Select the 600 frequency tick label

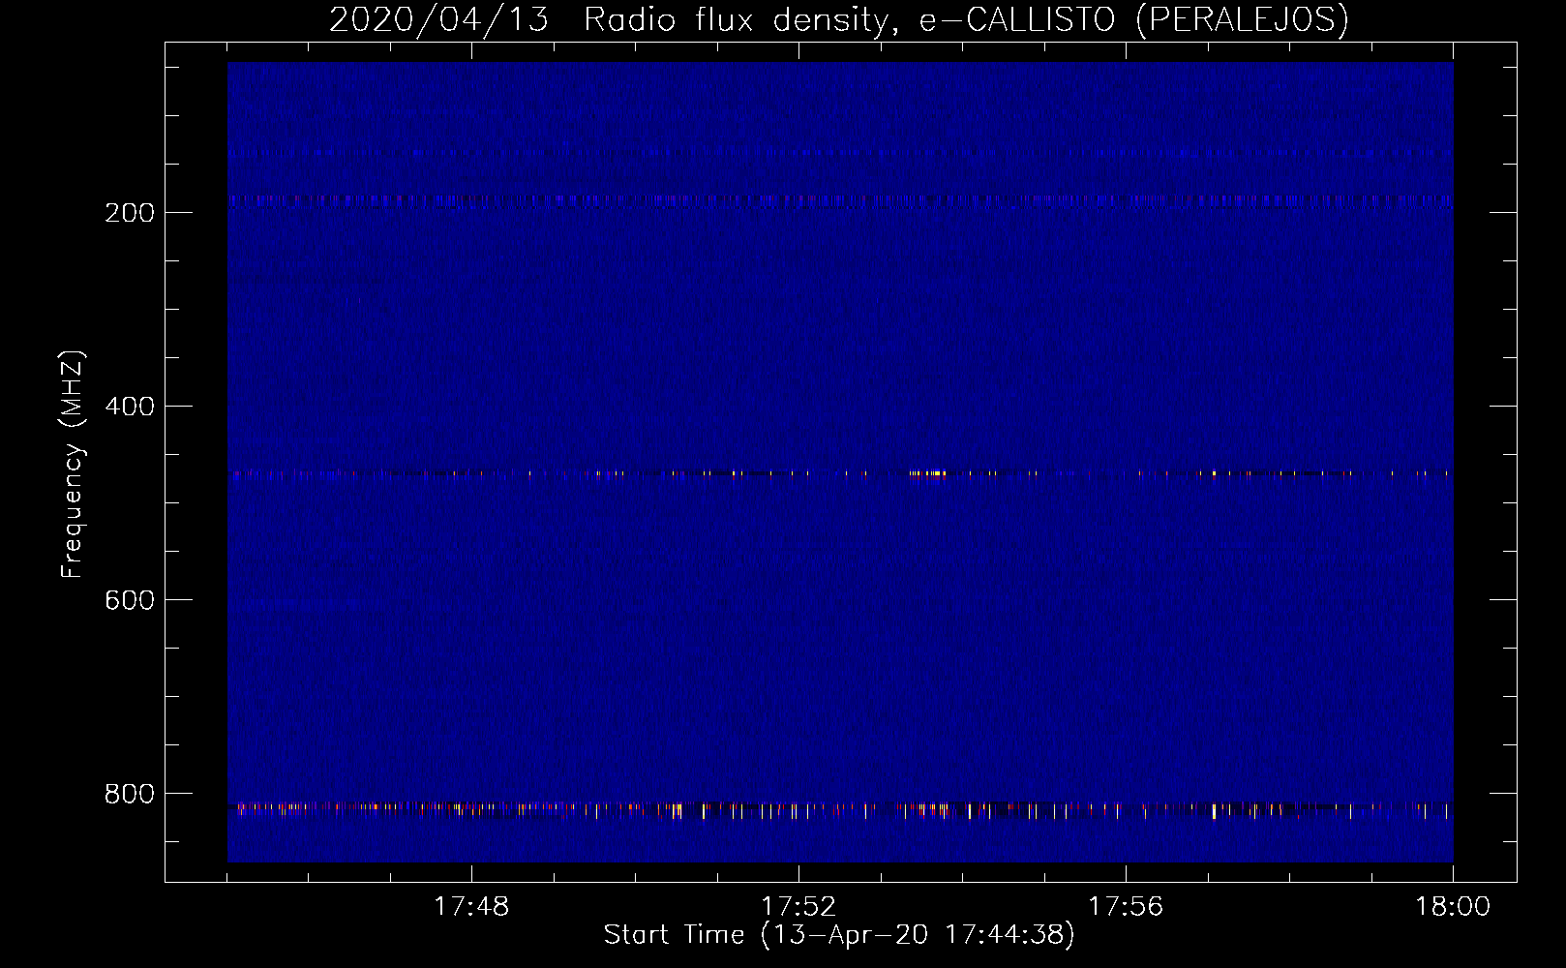(130, 600)
